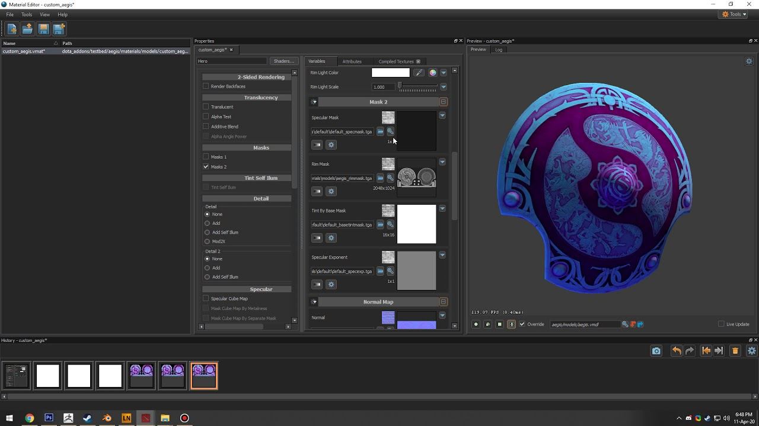
Task: Click magnifier icon beside Specular Exponent path
Action: 390,271
